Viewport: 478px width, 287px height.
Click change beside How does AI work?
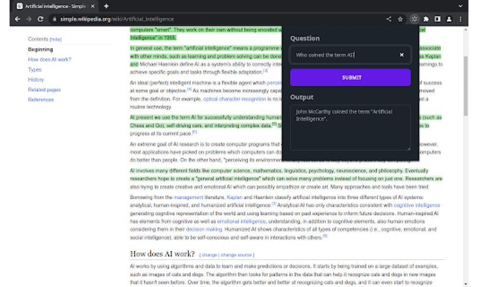point(209,255)
